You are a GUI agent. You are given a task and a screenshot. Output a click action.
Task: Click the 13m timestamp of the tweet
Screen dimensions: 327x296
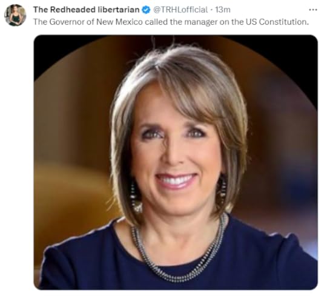222,10
